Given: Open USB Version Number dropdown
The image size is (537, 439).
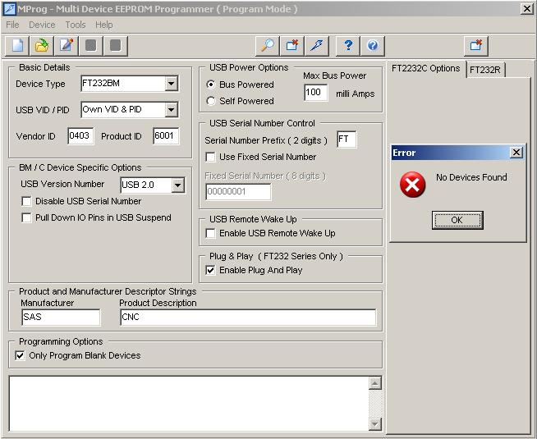Looking at the screenshot, I should coord(177,185).
